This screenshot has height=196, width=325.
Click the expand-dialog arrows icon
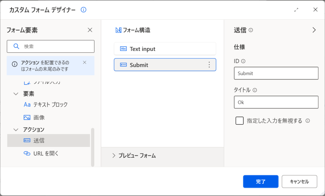(x=296, y=10)
